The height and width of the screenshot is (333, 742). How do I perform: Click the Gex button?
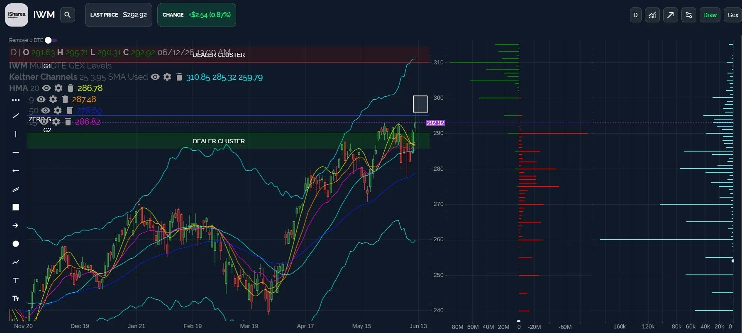coord(733,15)
